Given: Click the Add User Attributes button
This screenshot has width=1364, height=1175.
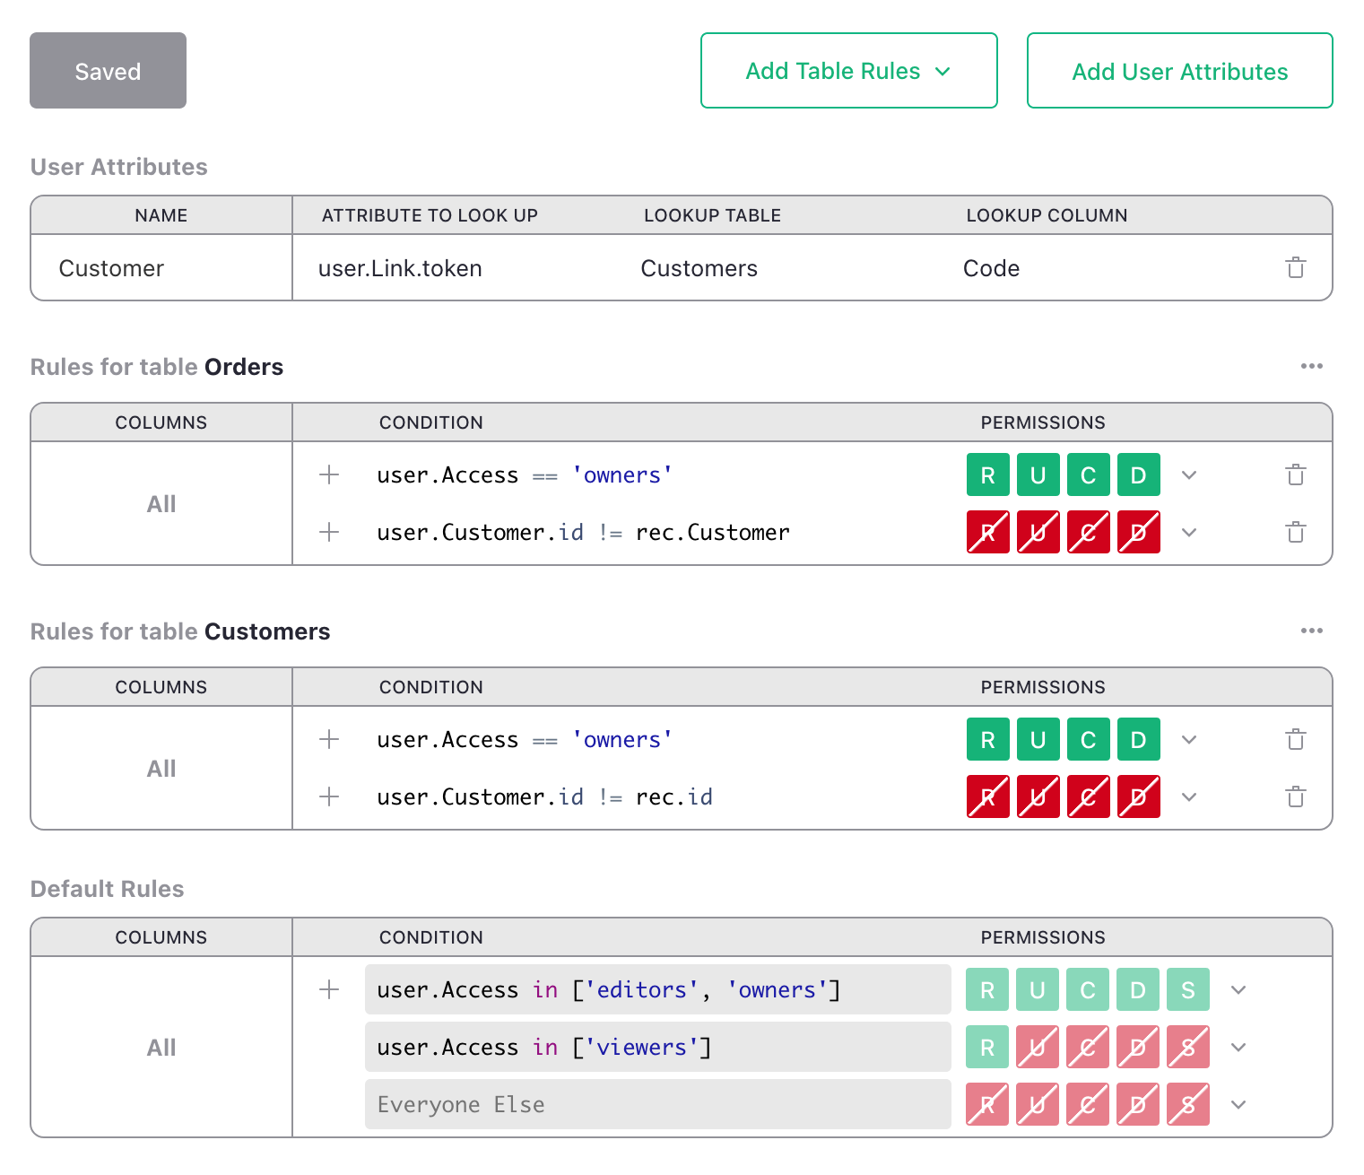Looking at the screenshot, I should pyautogui.click(x=1179, y=71).
